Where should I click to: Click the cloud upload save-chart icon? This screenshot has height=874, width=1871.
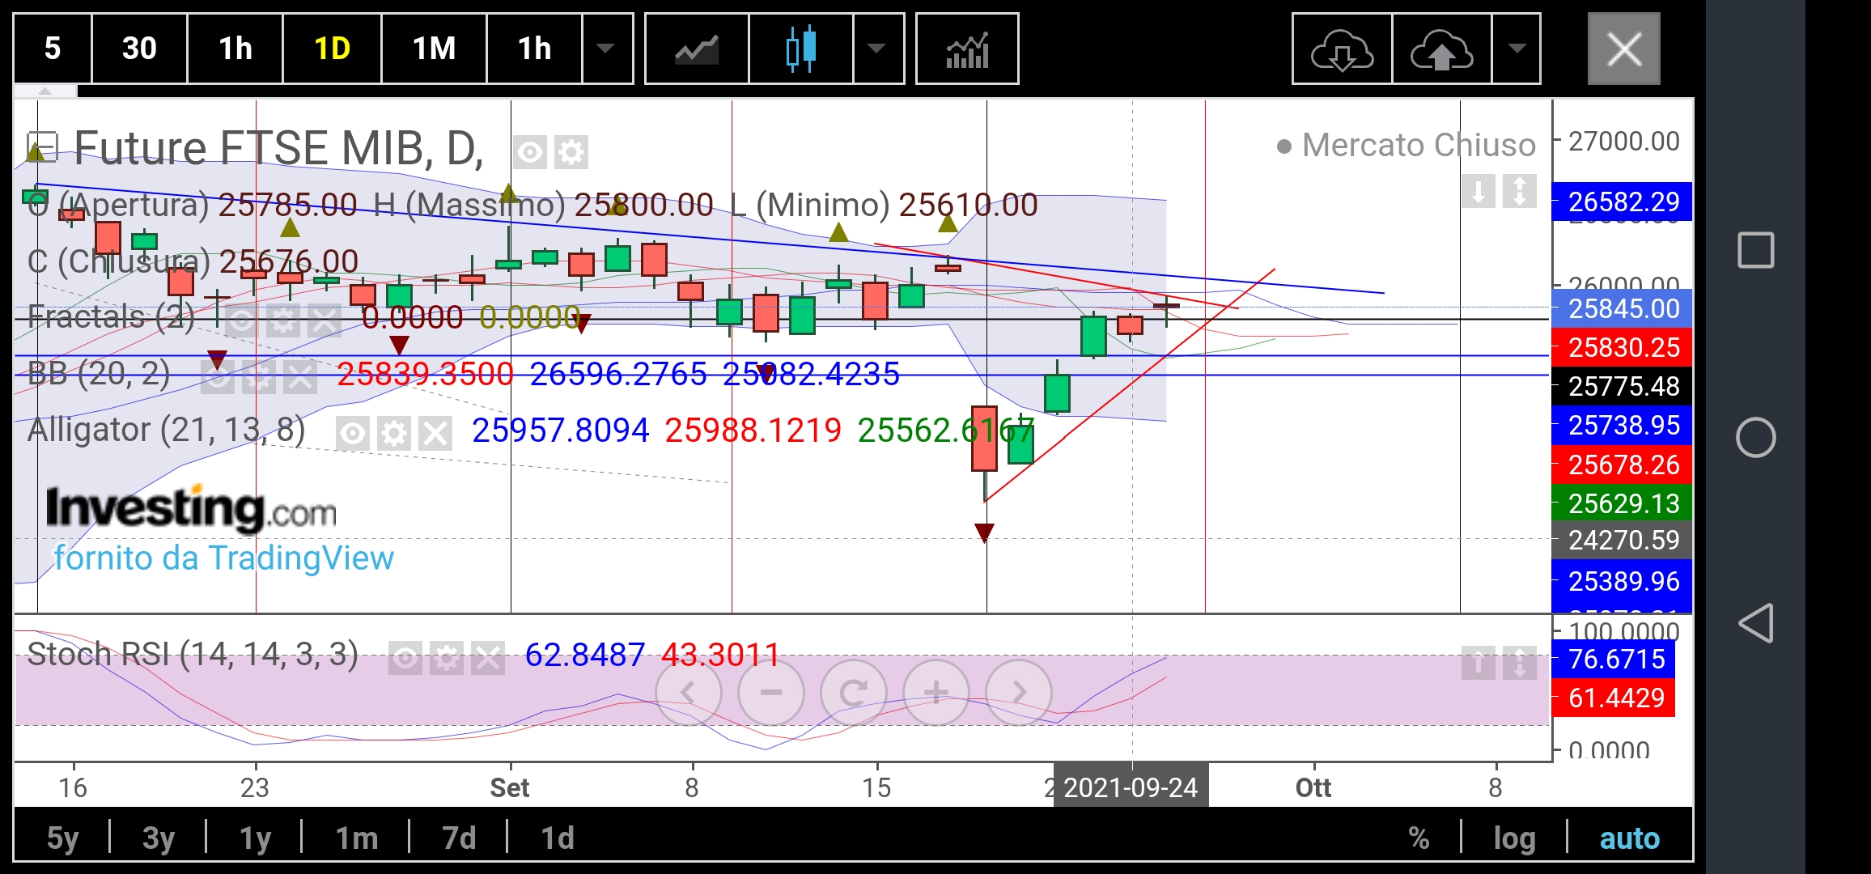tap(1441, 49)
